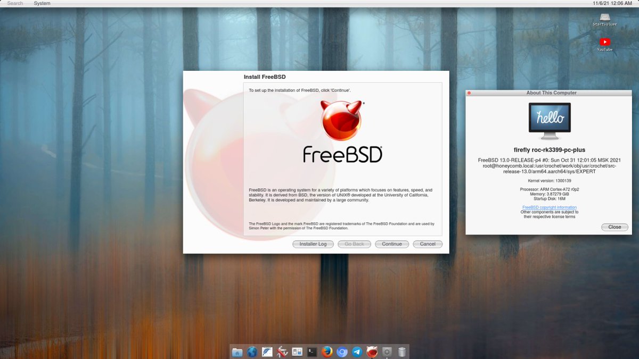639x359 pixels.
Task: Click the 'Kernel version: 1300139' text
Action: (550, 181)
